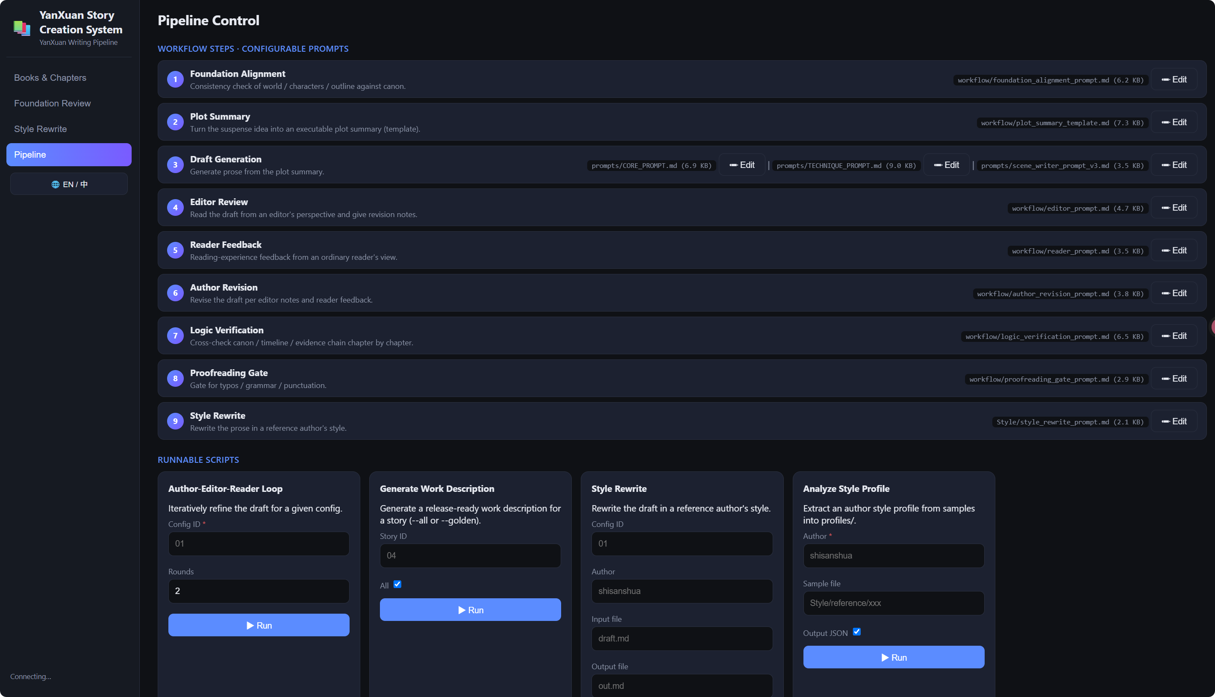Click the YanXuan books logo icon
1215x697 pixels.
tap(22, 28)
